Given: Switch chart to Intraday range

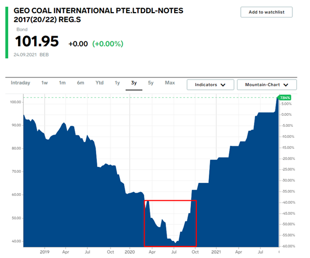Looking at the screenshot, I should (20, 83).
